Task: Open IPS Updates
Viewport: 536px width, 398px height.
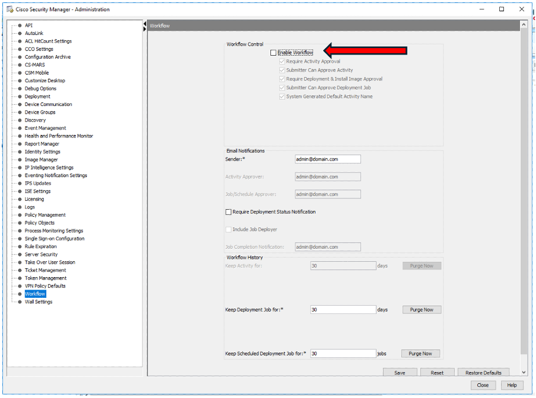Action: click(x=38, y=183)
